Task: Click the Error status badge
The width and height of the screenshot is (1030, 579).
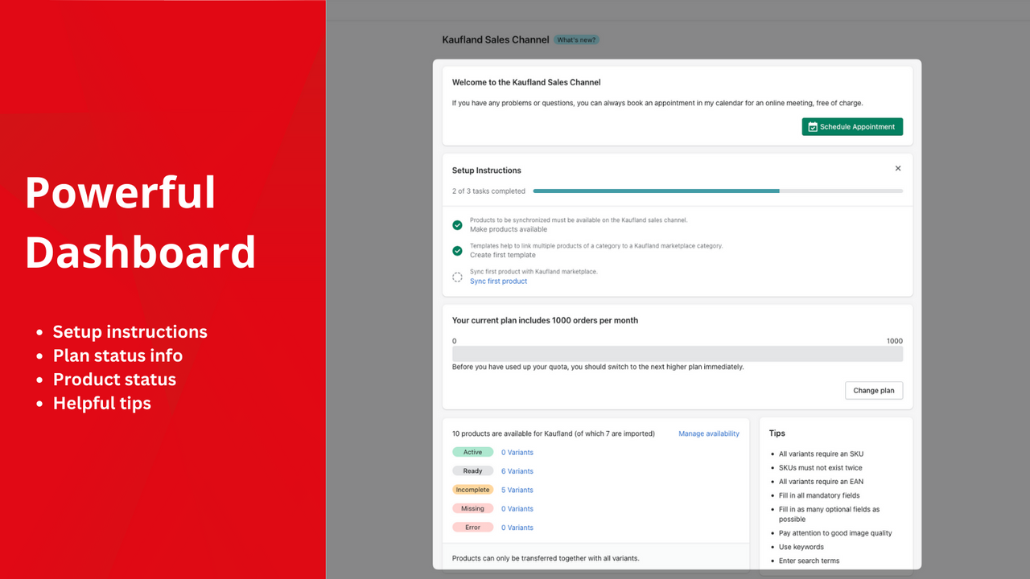Action: click(x=472, y=528)
